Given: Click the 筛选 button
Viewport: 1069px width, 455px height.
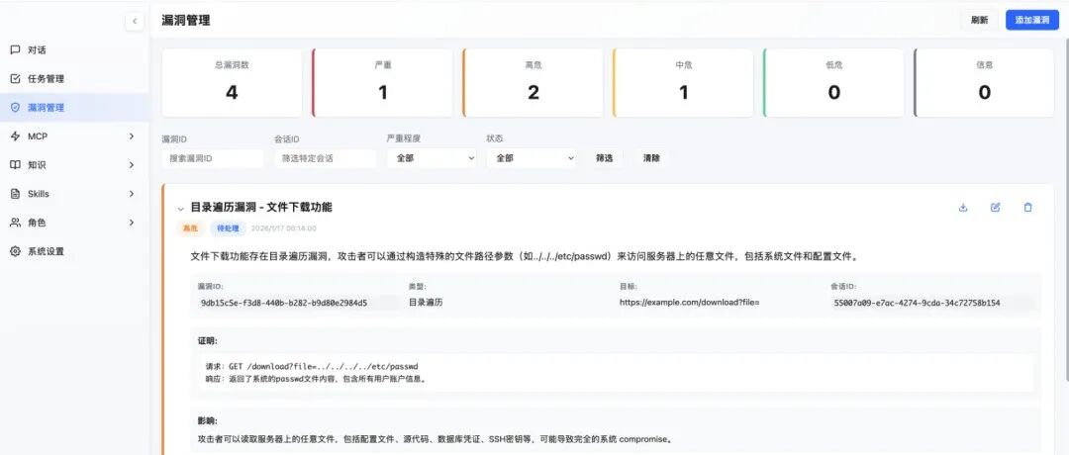Looking at the screenshot, I should click(x=604, y=158).
